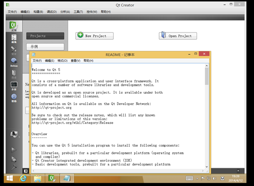Click the volume speaker tray icon
The height and width of the screenshot is (186, 254).
(x=214, y=178)
